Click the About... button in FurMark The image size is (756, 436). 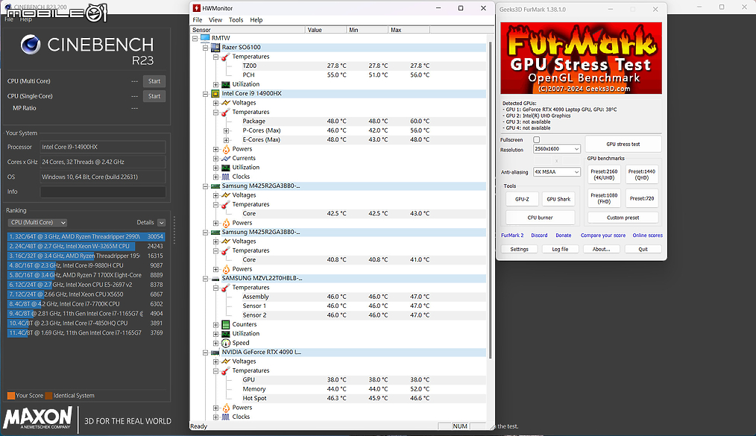tap(601, 249)
